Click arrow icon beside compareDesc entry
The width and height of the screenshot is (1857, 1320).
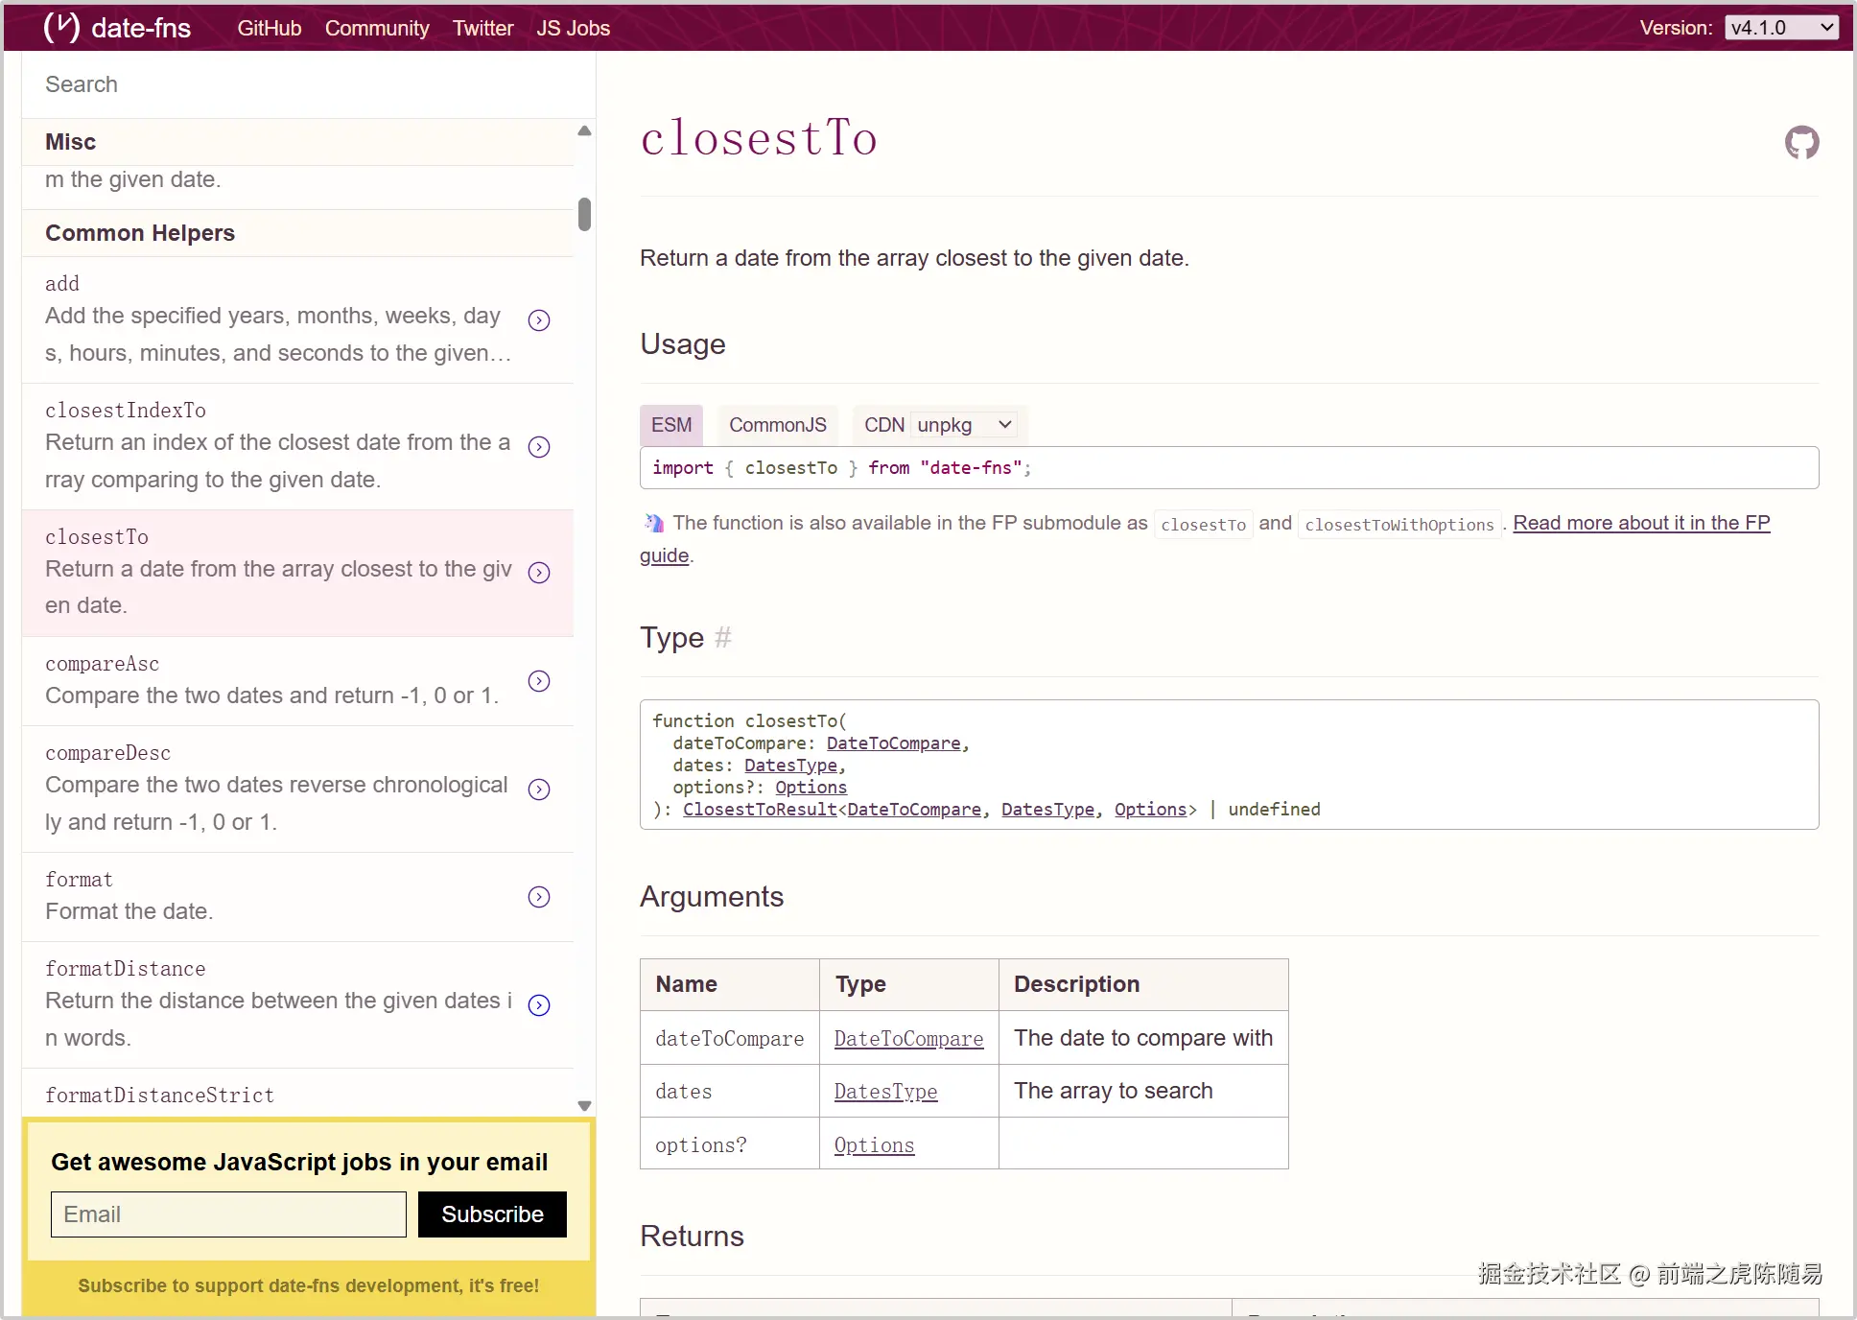[x=539, y=790]
